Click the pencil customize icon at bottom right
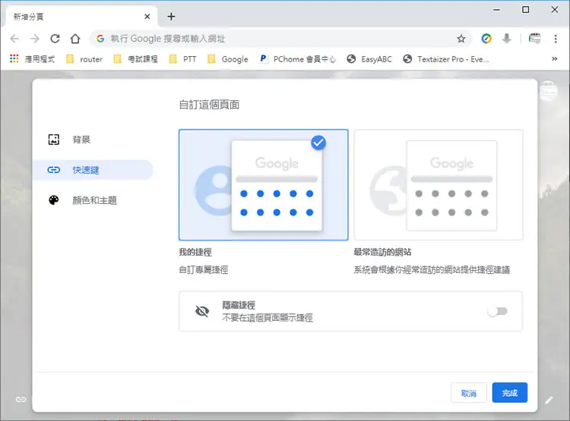Image resolution: width=570 pixels, height=421 pixels. pos(549,400)
